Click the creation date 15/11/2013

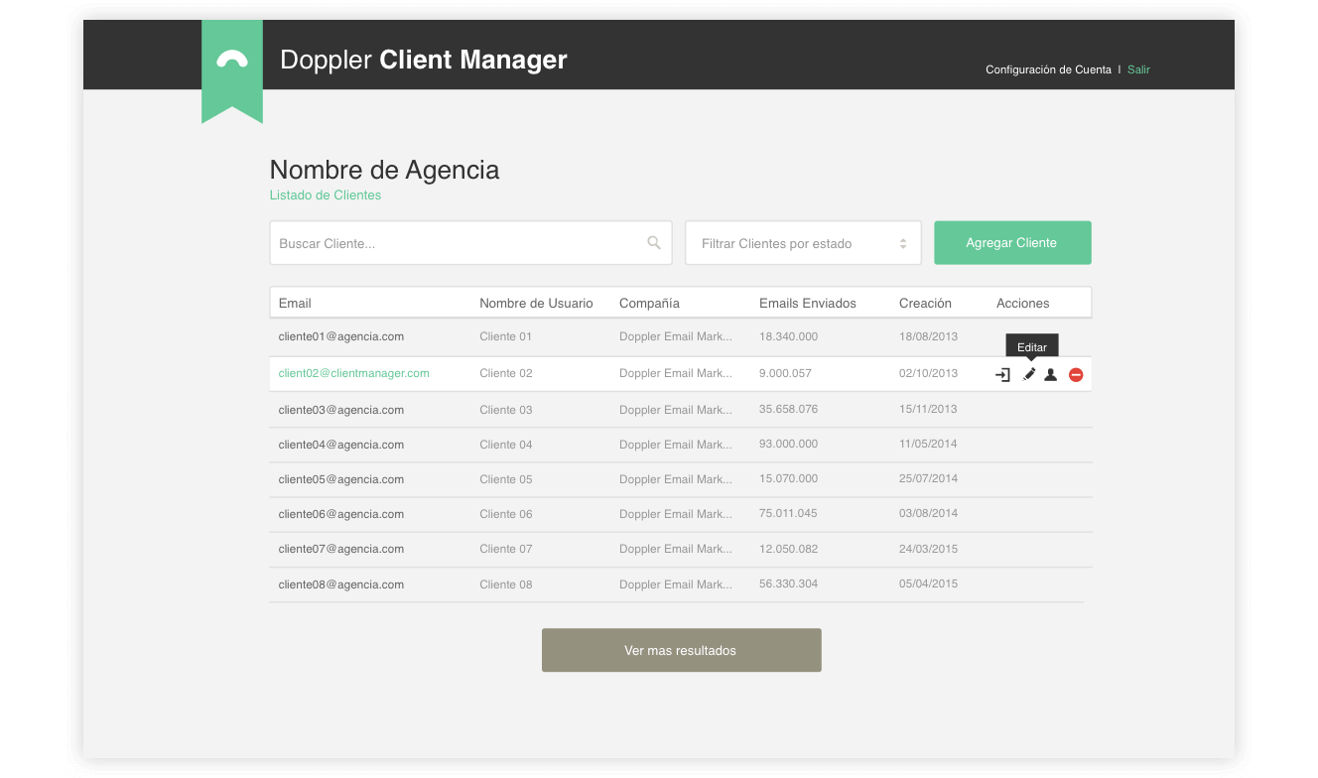[929, 409]
